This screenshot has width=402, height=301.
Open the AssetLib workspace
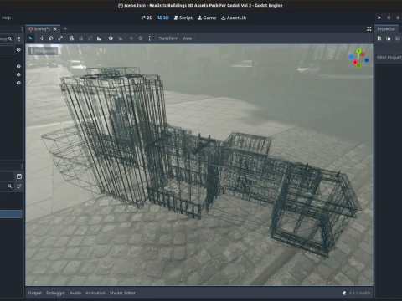[x=234, y=18]
